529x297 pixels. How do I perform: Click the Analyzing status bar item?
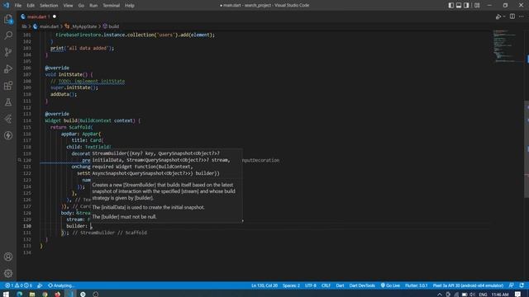pyautogui.click(x=60, y=285)
